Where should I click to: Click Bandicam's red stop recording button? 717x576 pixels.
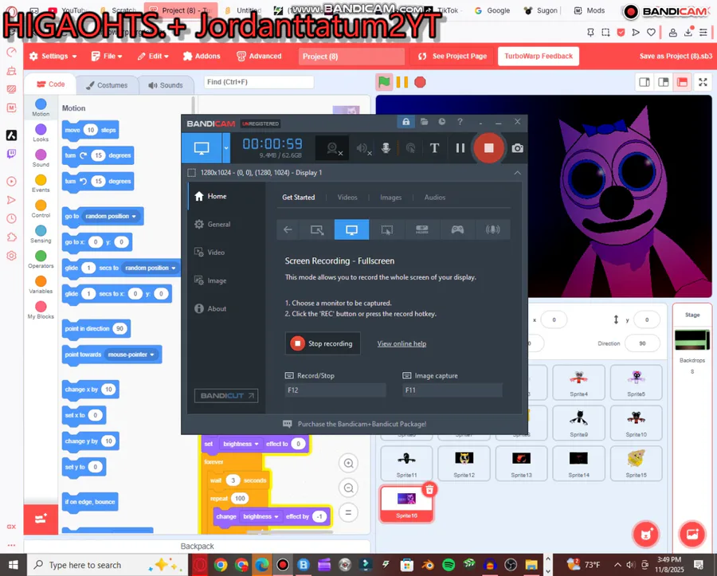tap(488, 147)
